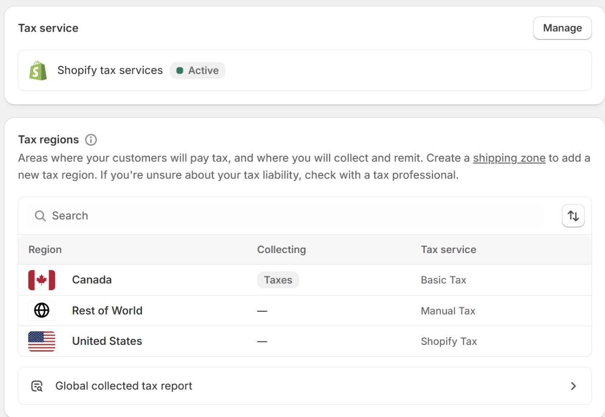Image resolution: width=605 pixels, height=417 pixels.
Task: Open the Tax regions info icon
Action: [91, 140]
